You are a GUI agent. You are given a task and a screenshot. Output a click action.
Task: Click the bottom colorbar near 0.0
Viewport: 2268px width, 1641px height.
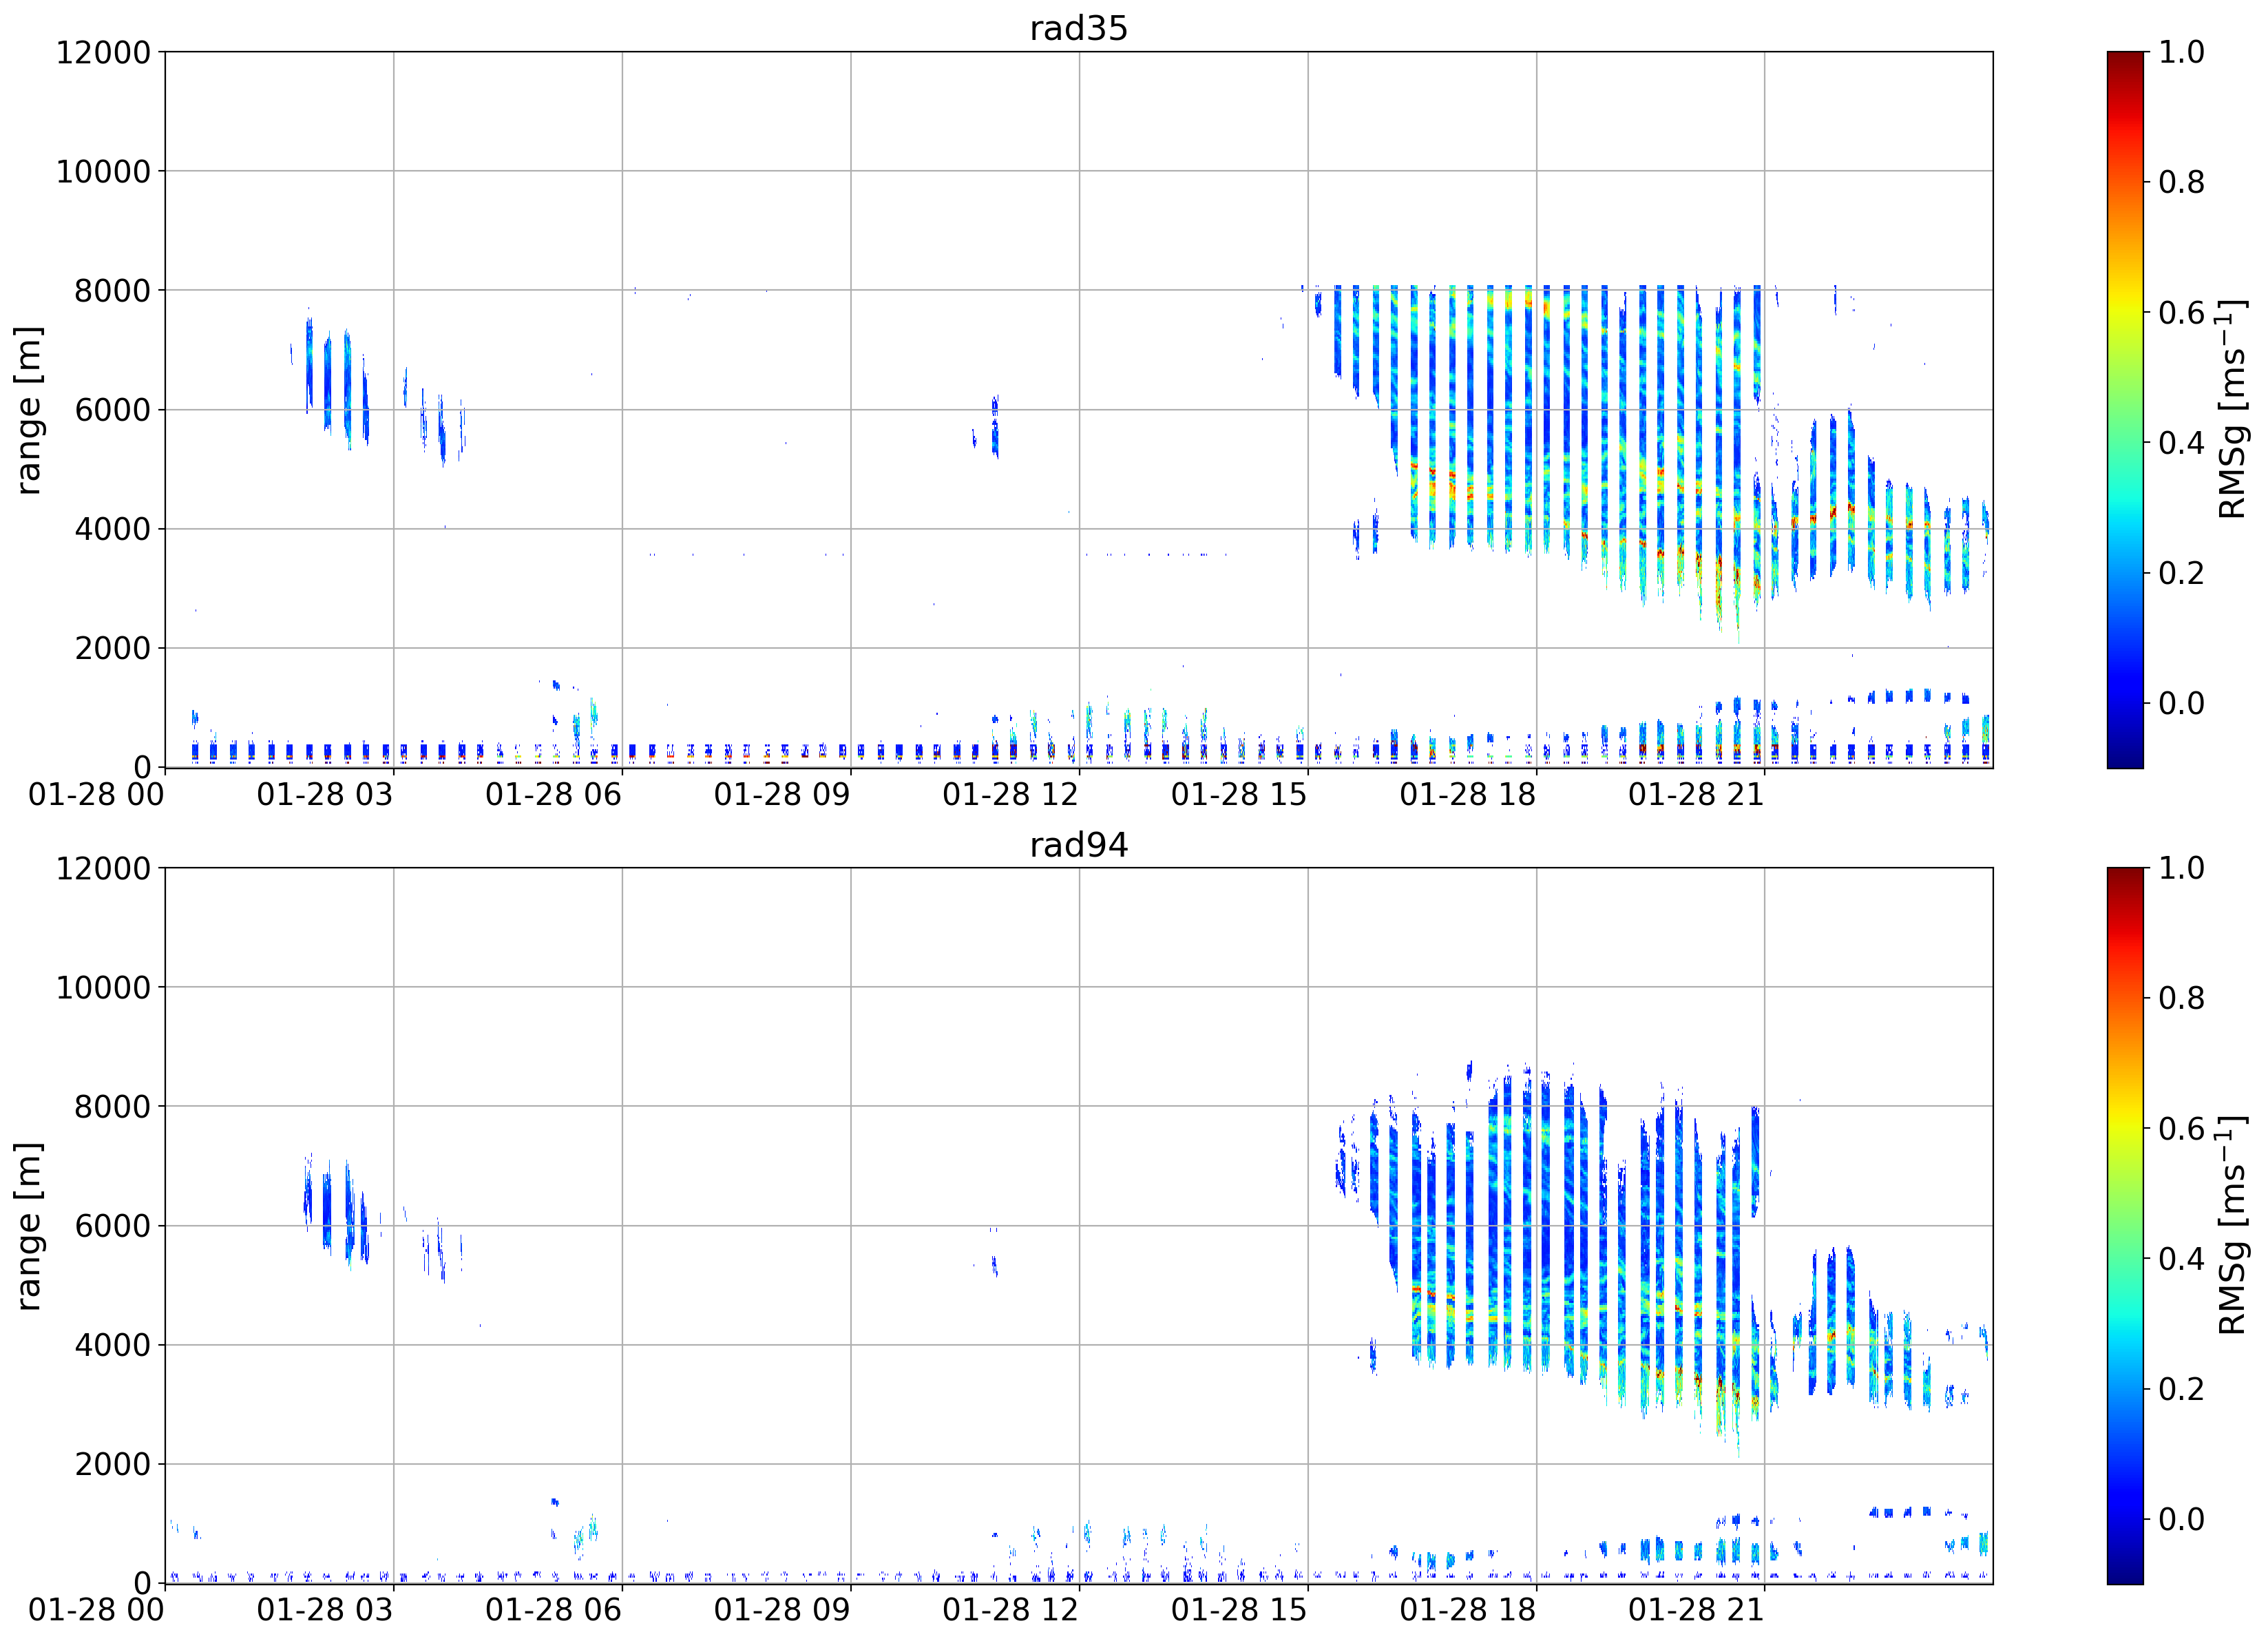[2125, 1518]
